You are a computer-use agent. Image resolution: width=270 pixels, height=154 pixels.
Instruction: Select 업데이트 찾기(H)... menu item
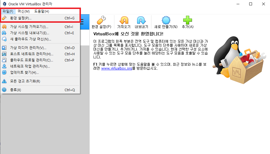[x=40, y=72]
